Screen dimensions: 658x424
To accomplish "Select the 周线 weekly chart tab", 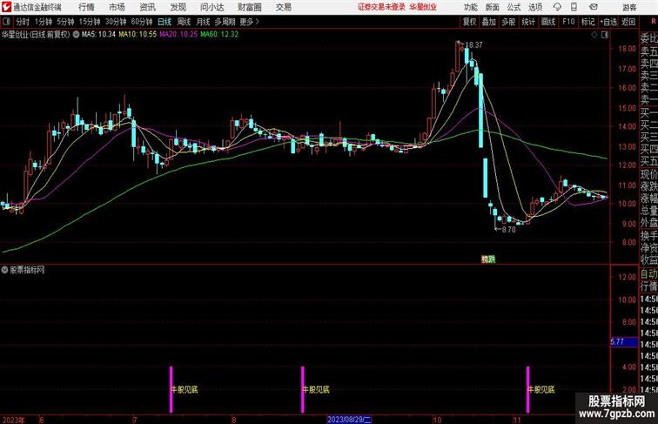I will pos(184,22).
